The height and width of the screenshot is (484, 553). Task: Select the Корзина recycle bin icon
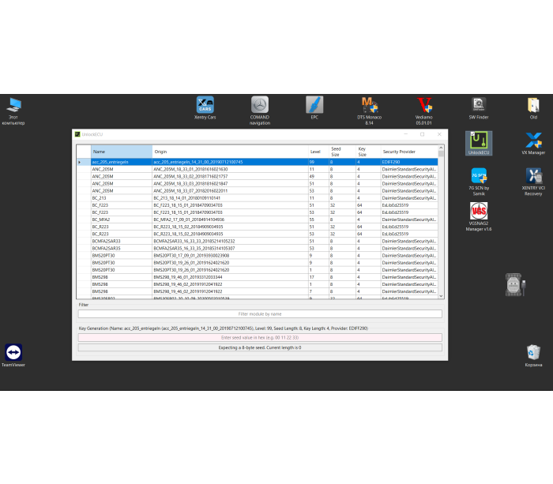533,352
